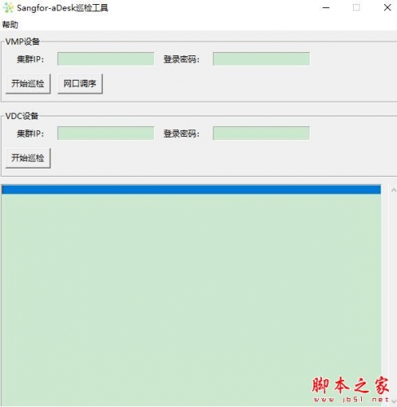Click the VMP设备 集群IP input field

pos(106,59)
